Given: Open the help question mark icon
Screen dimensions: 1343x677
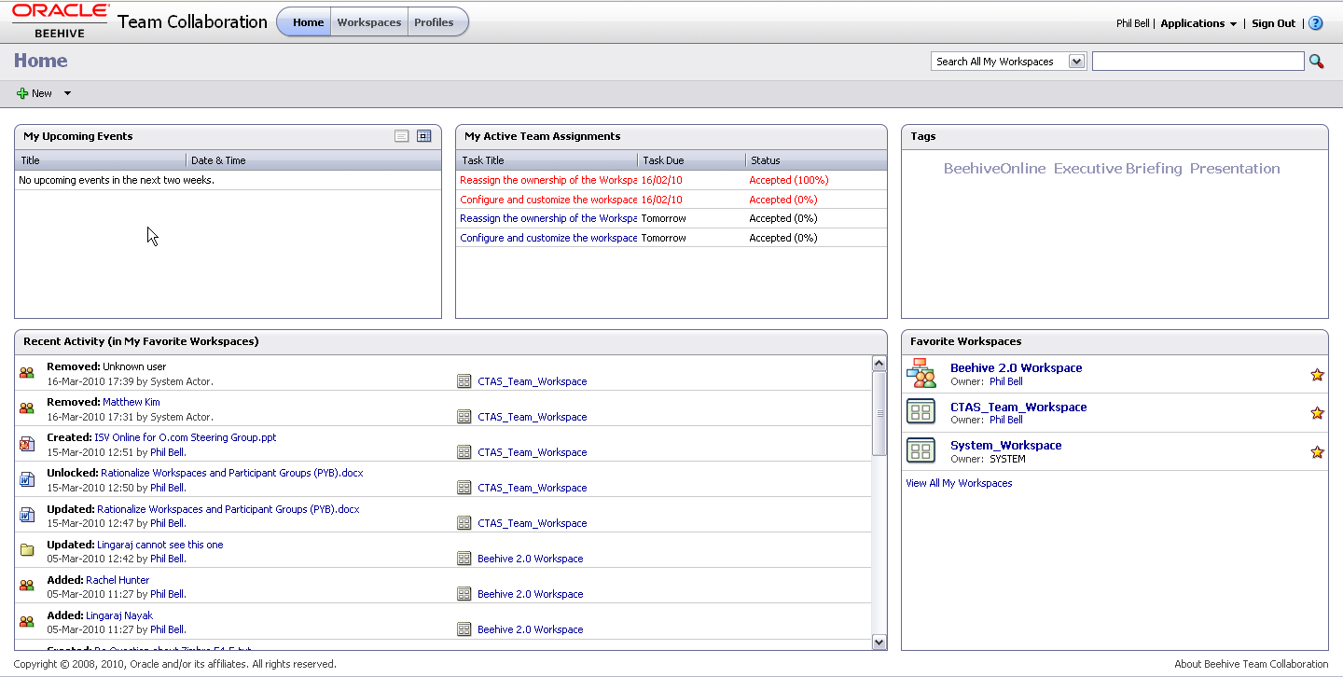Looking at the screenshot, I should (1315, 23).
